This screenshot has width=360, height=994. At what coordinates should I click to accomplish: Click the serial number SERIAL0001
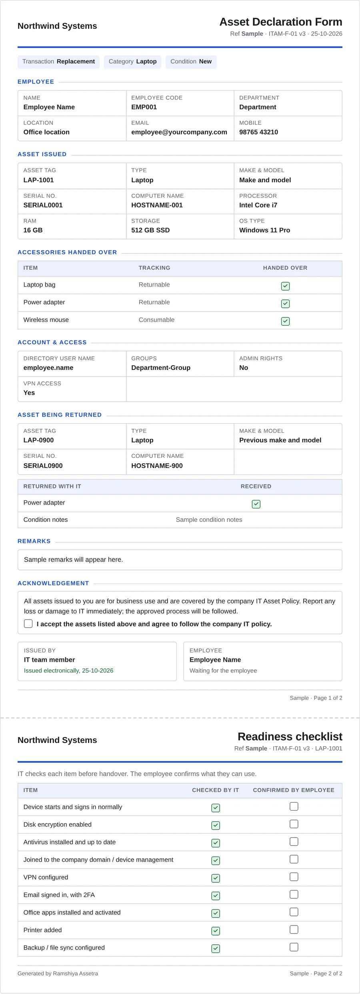coord(43,205)
